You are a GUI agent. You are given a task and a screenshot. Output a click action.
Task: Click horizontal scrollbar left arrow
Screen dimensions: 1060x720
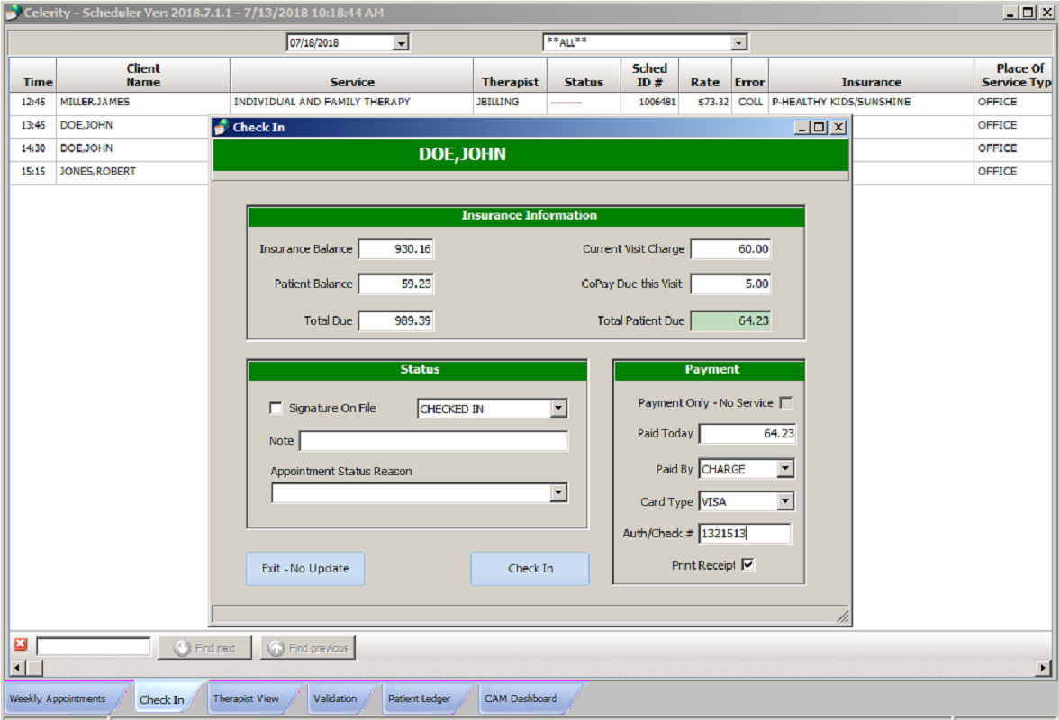[18, 668]
